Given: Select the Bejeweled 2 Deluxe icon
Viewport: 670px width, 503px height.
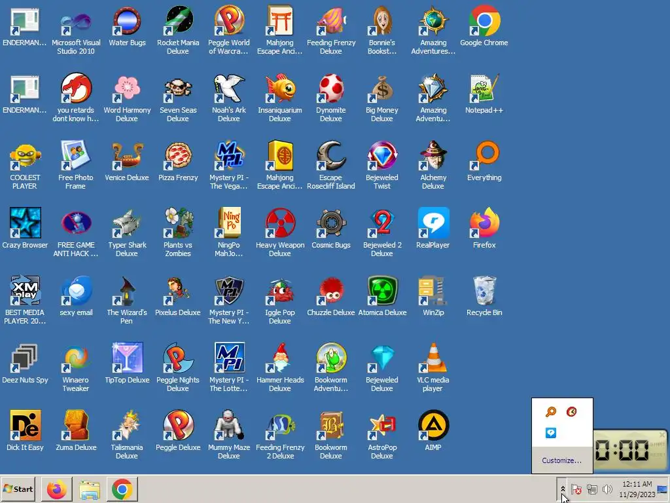Looking at the screenshot, I should [382, 234].
